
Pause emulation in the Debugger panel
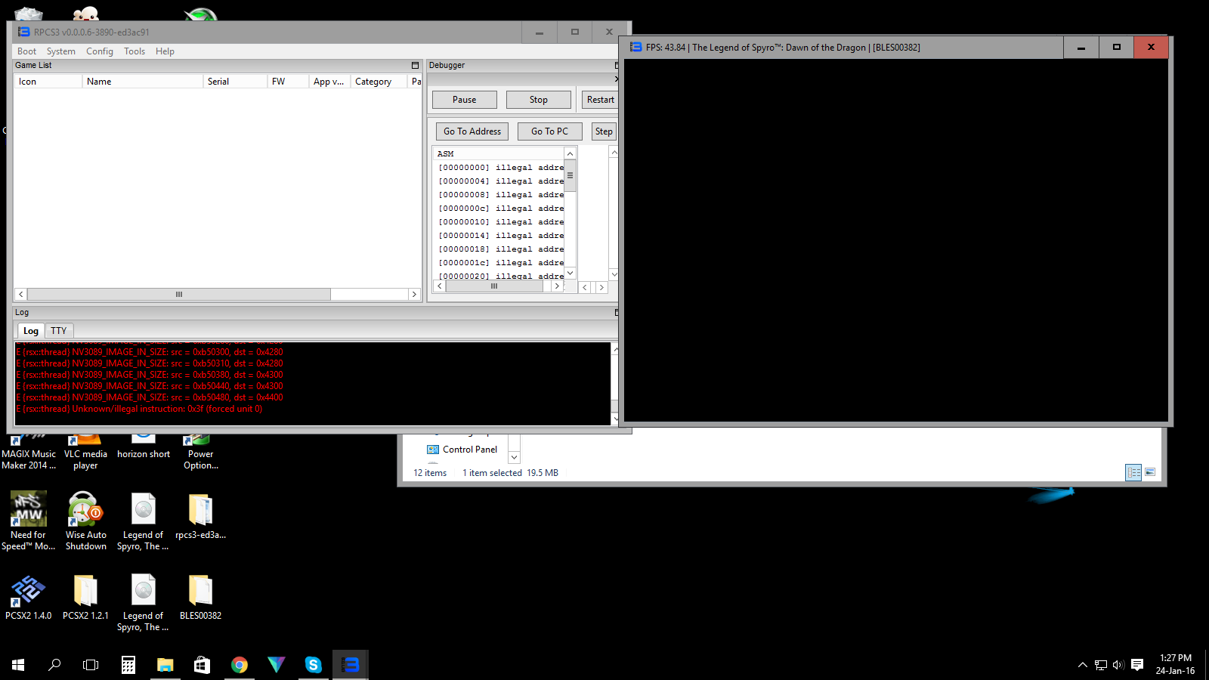click(x=465, y=100)
